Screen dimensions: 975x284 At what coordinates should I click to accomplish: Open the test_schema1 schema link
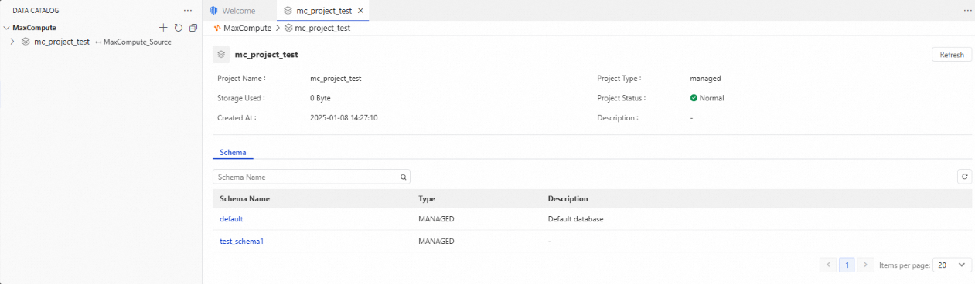[x=242, y=242]
